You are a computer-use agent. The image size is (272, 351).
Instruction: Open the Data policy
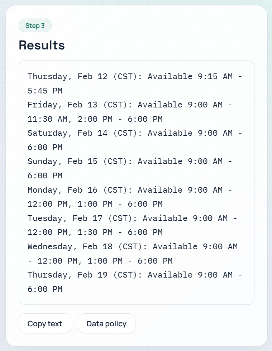coord(106,323)
